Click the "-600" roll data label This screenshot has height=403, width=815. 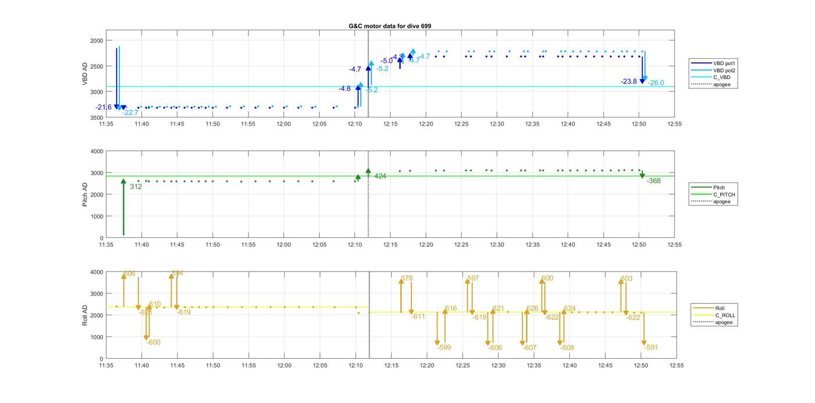point(153,343)
